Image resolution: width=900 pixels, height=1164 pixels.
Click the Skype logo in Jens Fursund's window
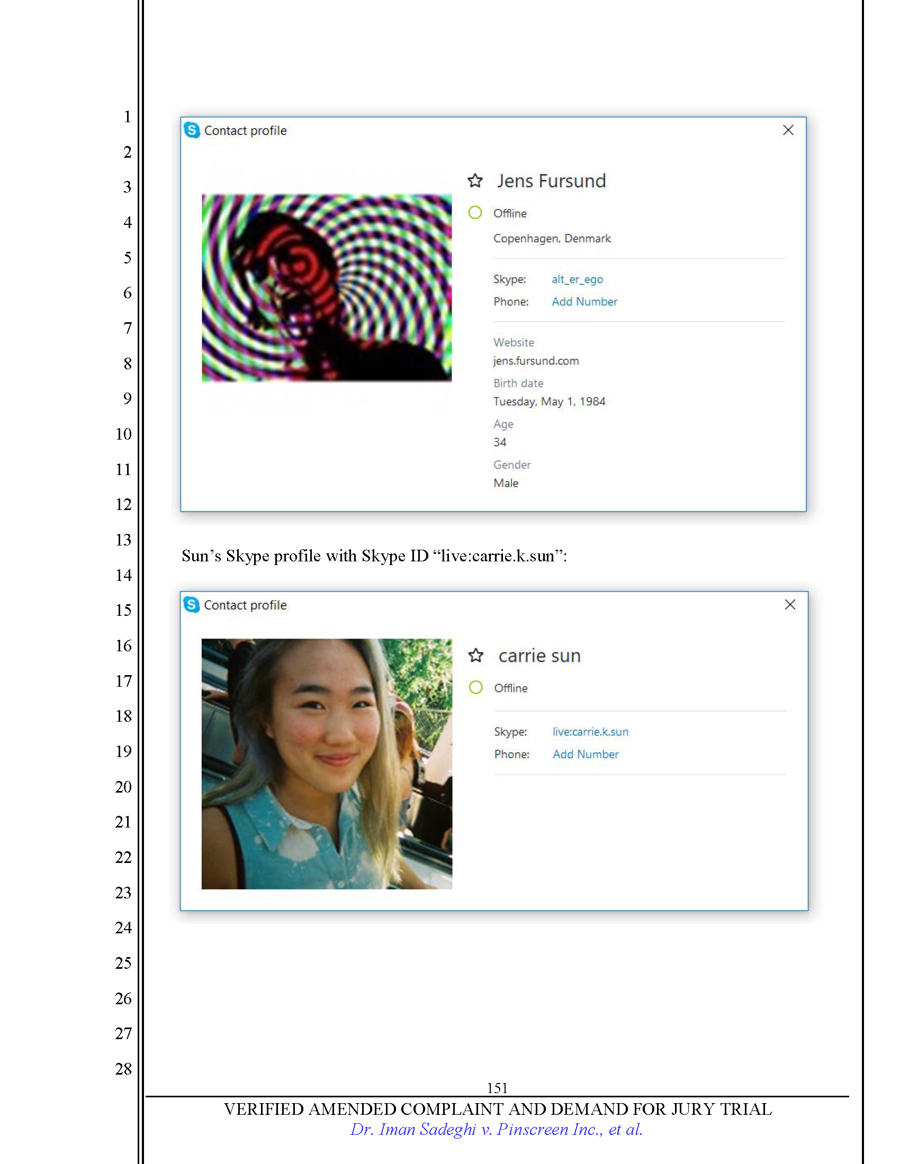[192, 130]
